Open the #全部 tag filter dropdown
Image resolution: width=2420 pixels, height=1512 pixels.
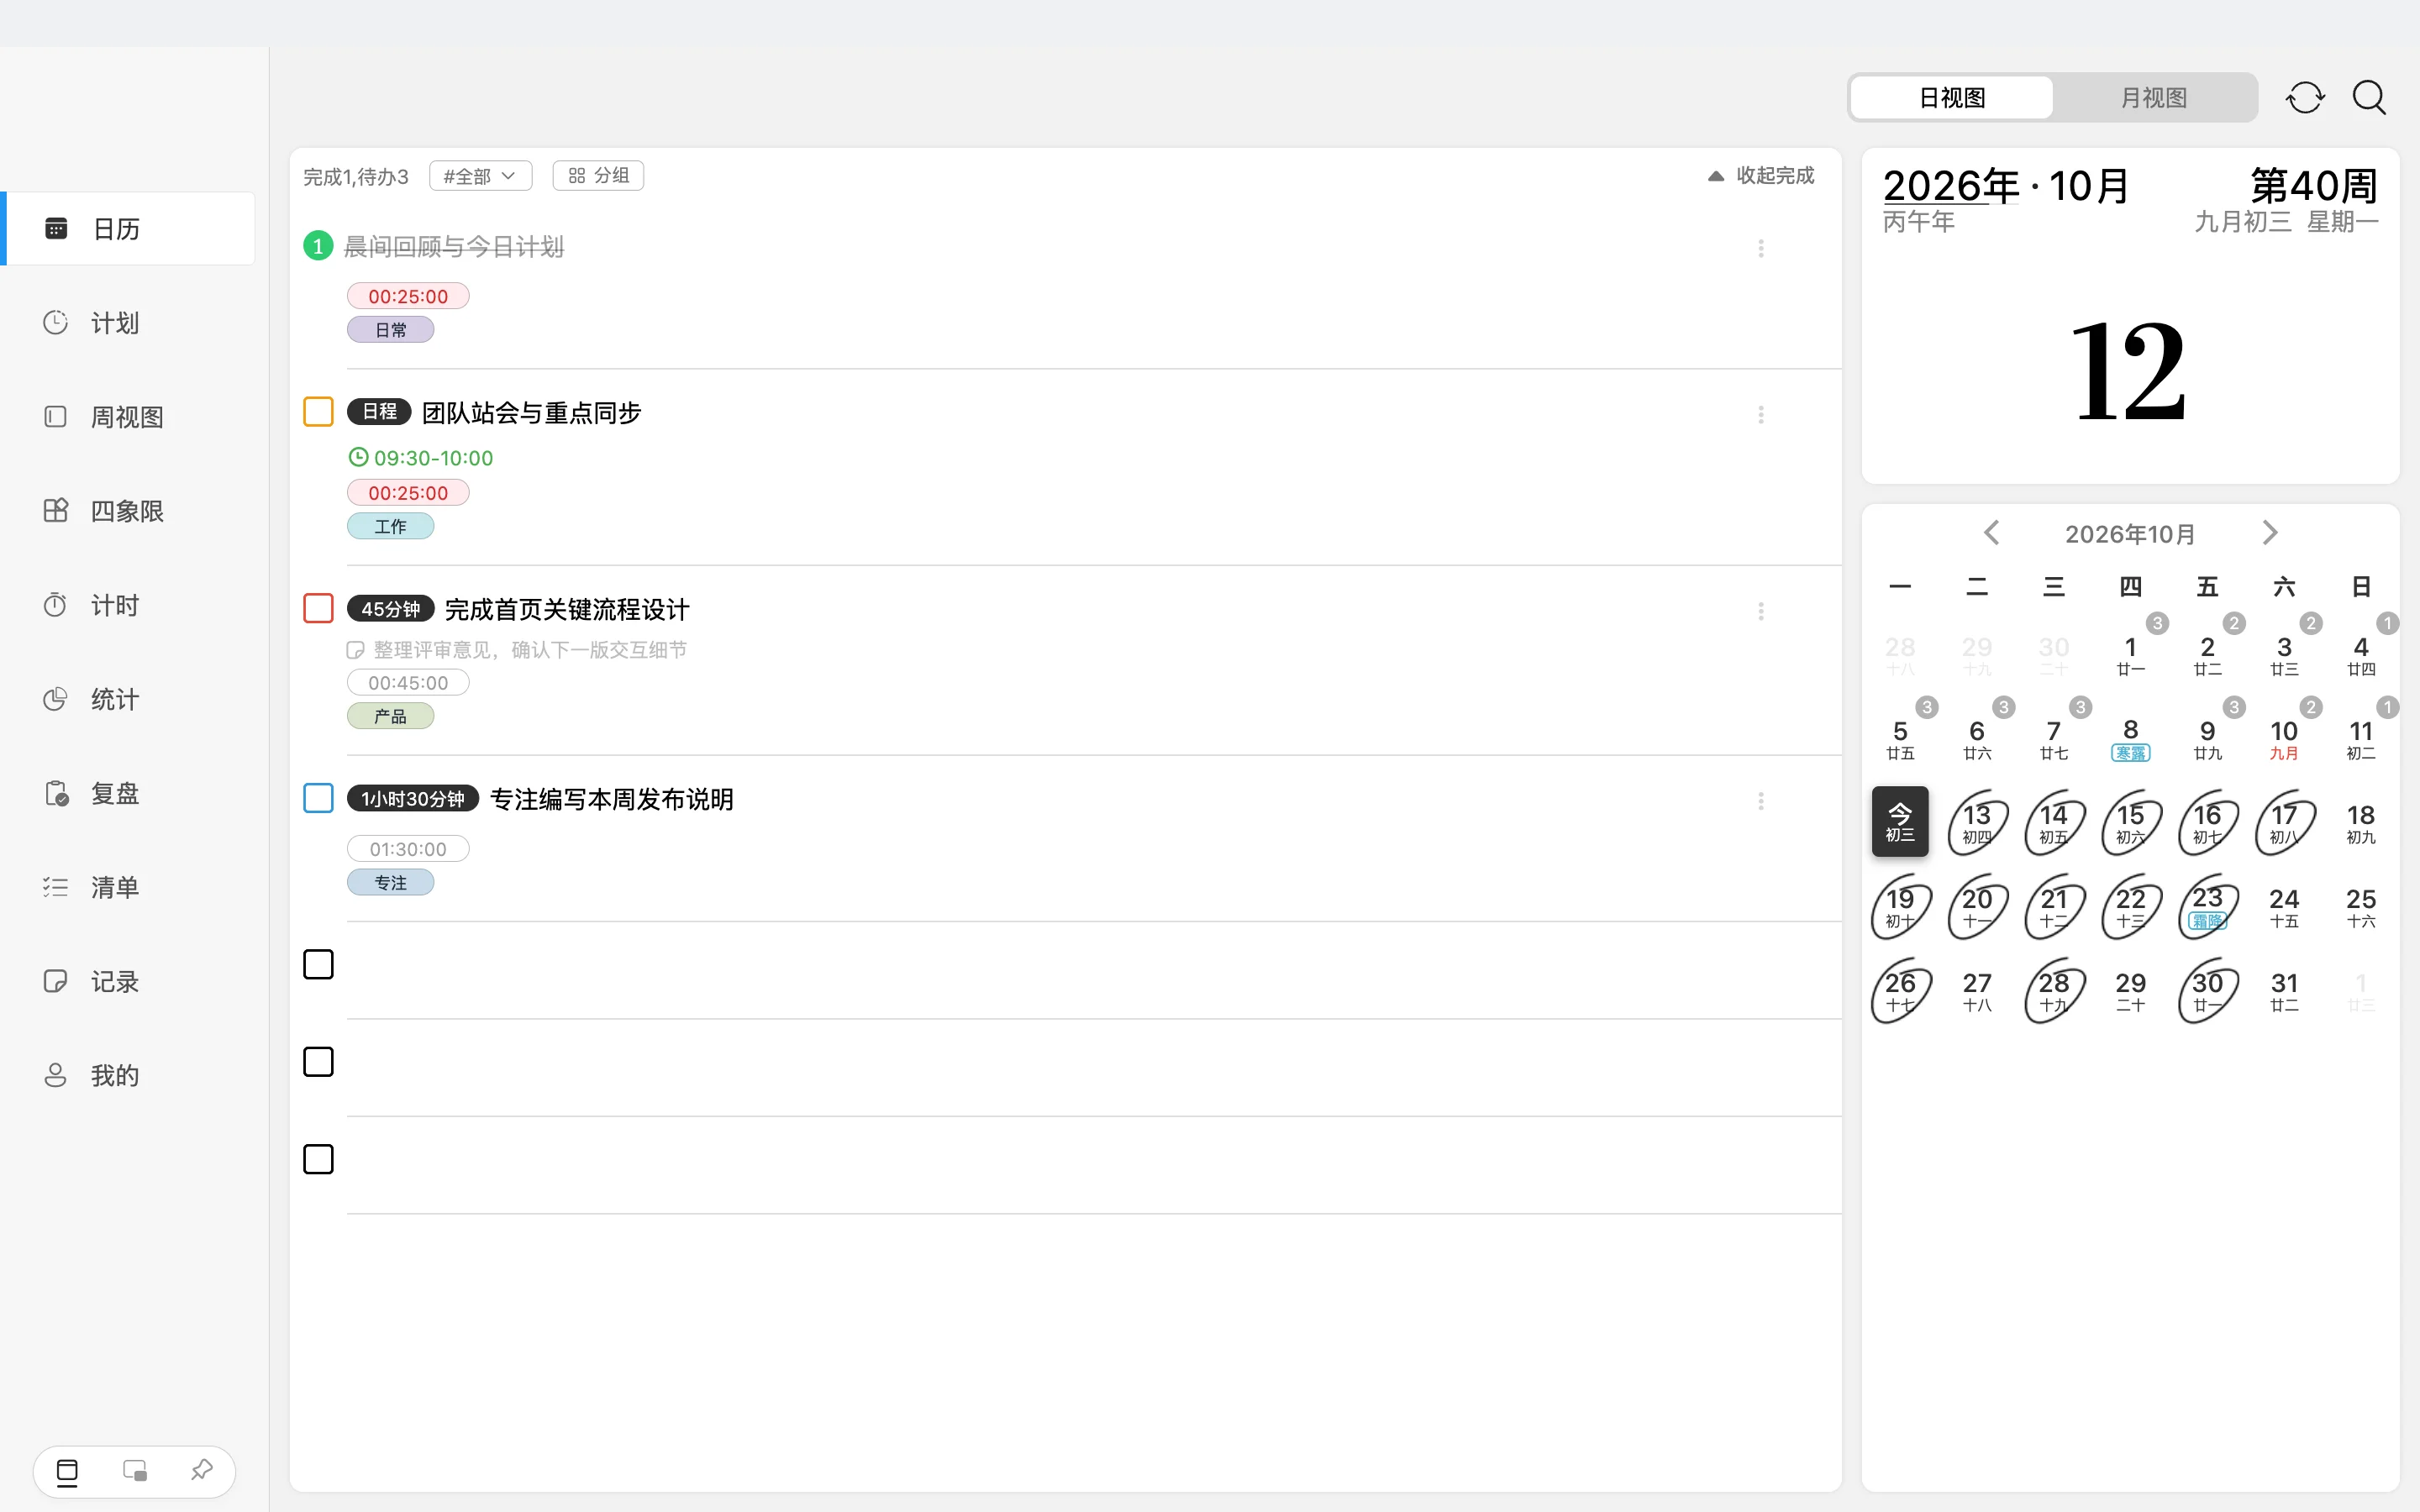point(480,176)
